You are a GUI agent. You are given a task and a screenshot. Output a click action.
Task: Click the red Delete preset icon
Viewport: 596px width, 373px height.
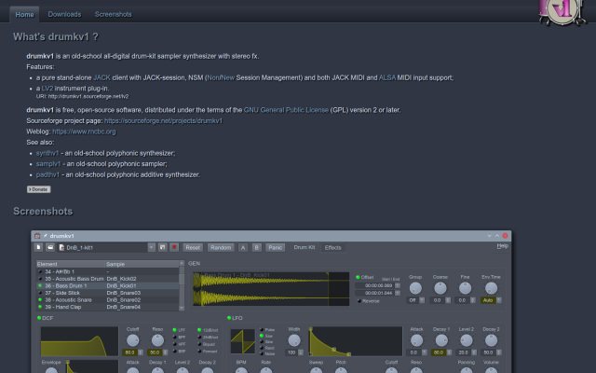[x=174, y=247]
